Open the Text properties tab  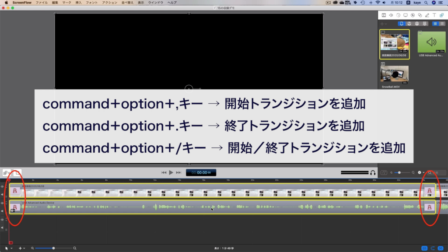tap(434, 15)
